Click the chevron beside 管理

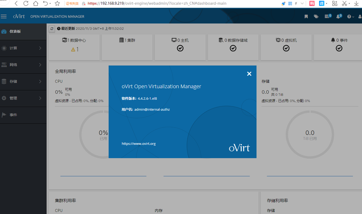point(40,98)
